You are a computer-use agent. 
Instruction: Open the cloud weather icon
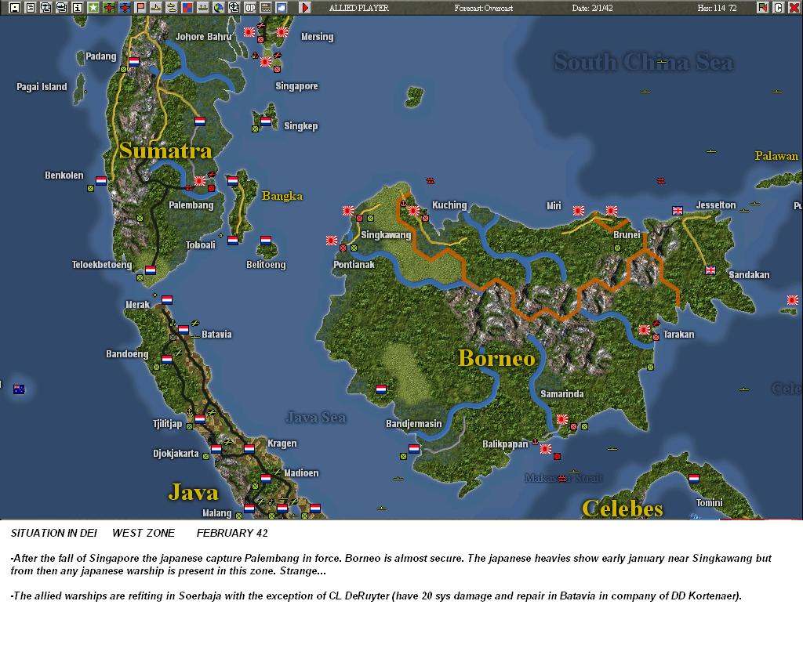point(282,8)
